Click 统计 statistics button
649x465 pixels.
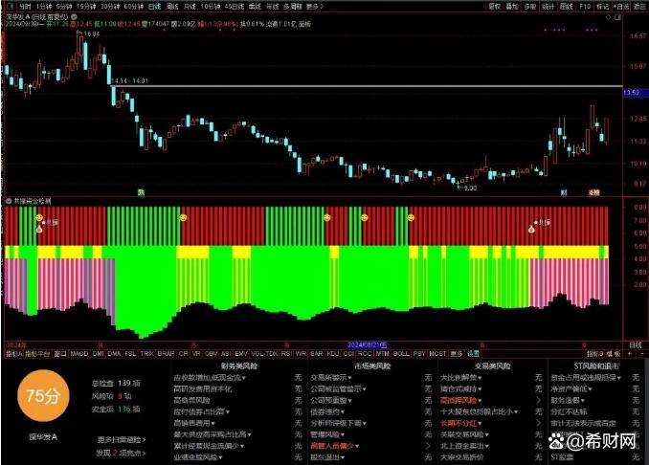[x=548, y=7]
